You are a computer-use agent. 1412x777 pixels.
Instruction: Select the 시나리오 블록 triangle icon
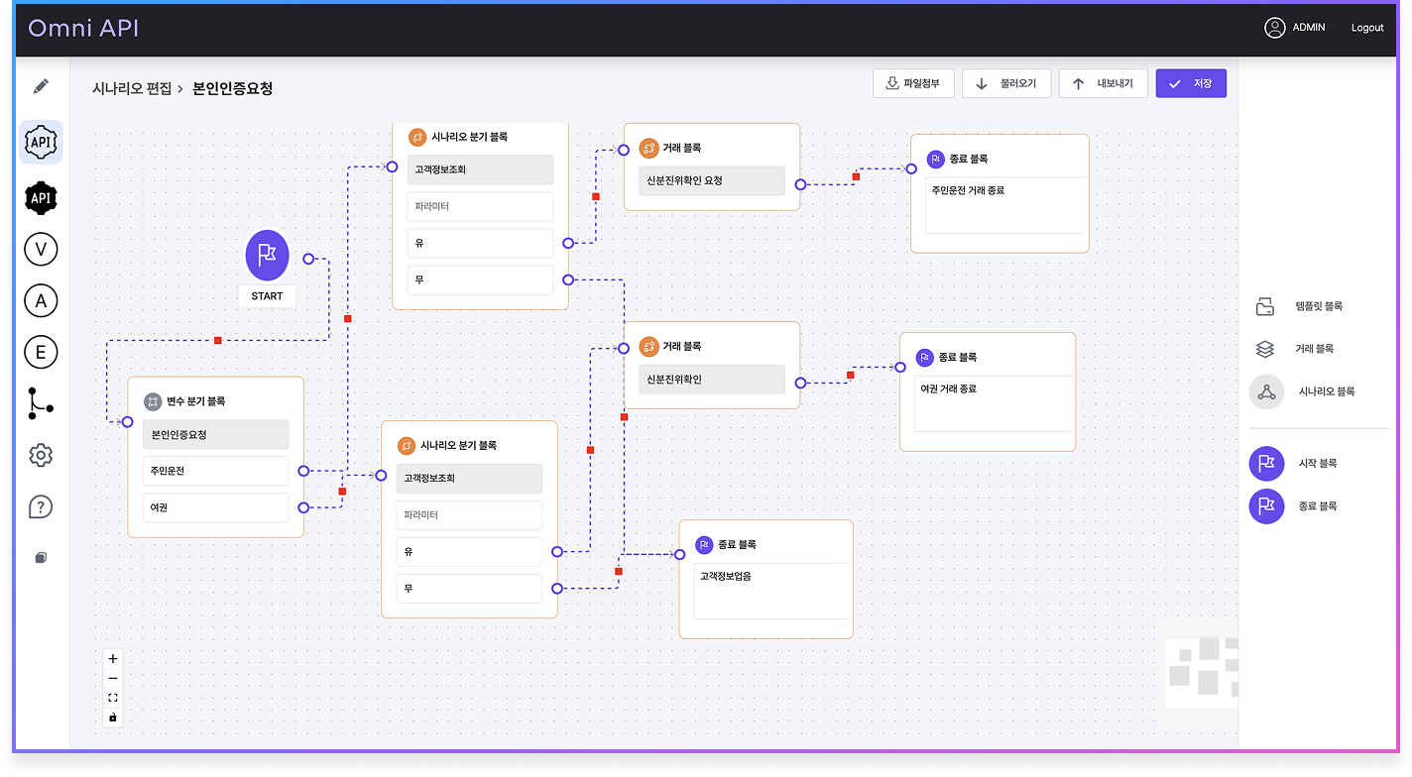pos(1266,391)
